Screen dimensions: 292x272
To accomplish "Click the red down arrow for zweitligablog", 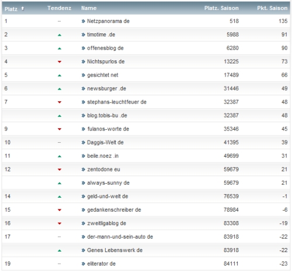I will 60,223.
